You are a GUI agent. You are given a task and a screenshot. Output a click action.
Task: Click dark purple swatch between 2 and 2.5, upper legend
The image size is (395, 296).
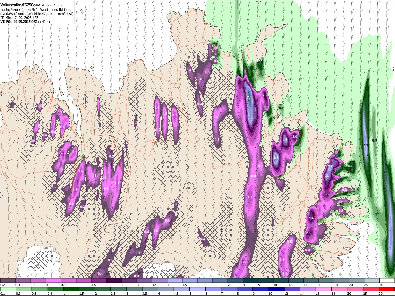[x=114, y=281]
